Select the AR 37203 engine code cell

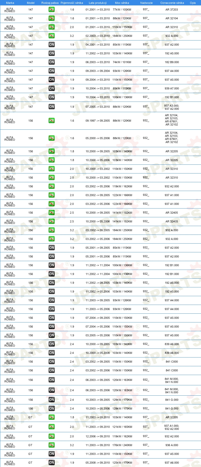(172, 10)
